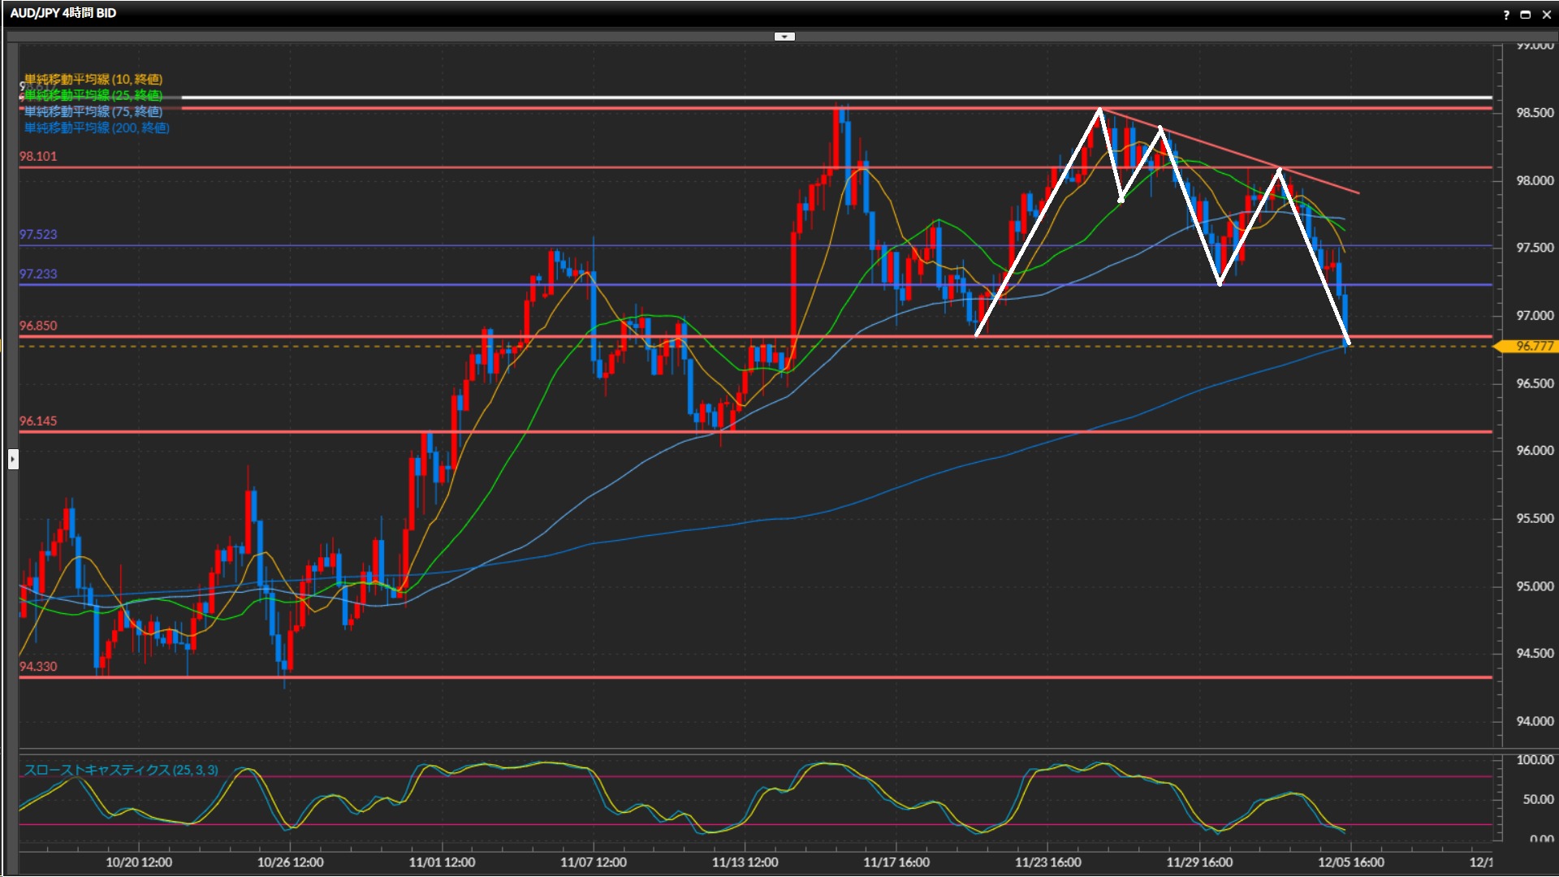Image resolution: width=1559 pixels, height=877 pixels.
Task: Click the help question mark icon
Action: pos(1506,15)
